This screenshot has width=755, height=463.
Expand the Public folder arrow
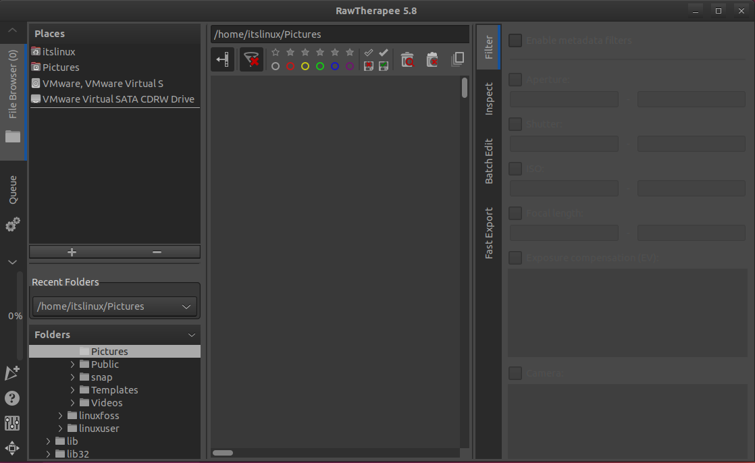pyautogui.click(x=72, y=364)
